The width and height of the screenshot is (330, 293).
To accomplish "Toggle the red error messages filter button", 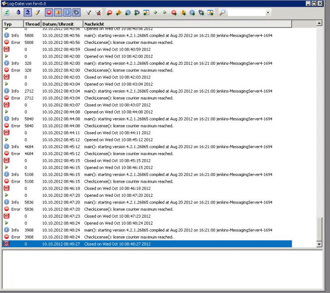I will 48,13.
